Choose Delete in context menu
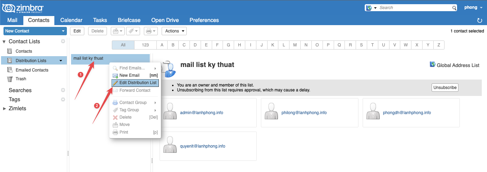This screenshot has height=172, width=487. coord(135,117)
